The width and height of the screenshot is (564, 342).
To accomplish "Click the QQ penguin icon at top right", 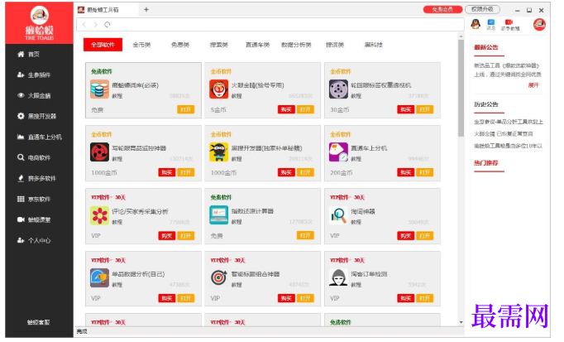I will pyautogui.click(x=476, y=25).
